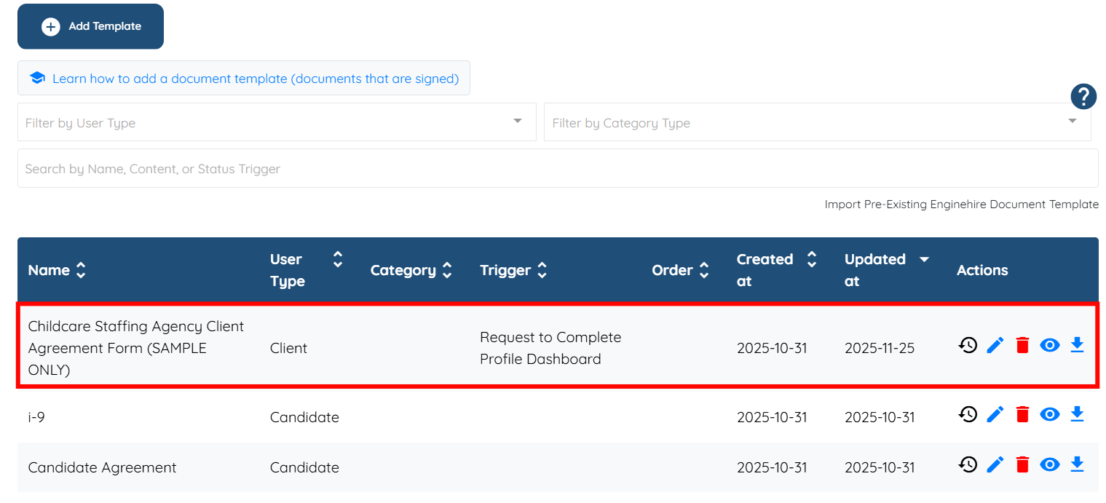This screenshot has height=503, width=1106.
Task: Preview the Candidate Agreement template
Action: point(1049,464)
